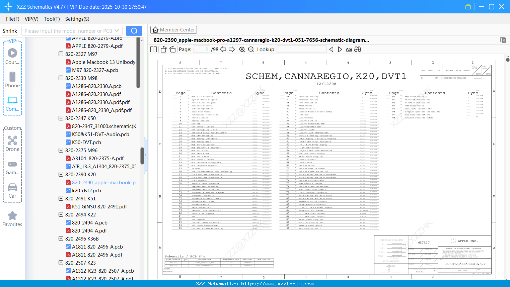Open Apple Macbook 13 Unibody file

coord(103,62)
